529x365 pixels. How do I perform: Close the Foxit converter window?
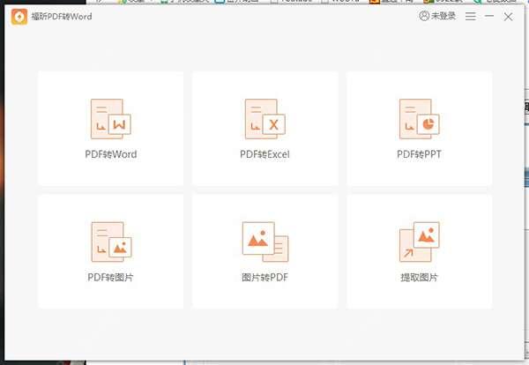pos(509,16)
